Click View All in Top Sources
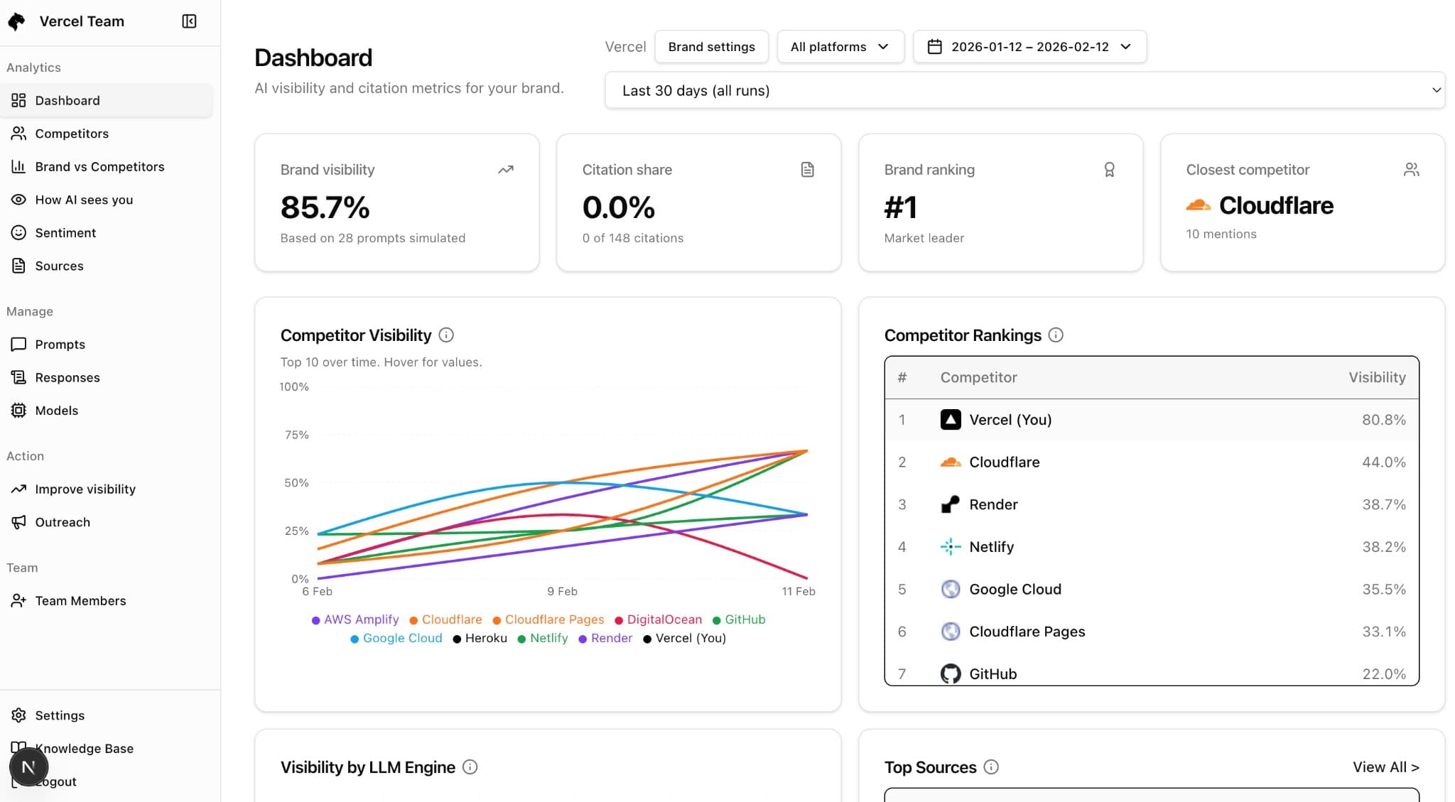 (x=1385, y=767)
